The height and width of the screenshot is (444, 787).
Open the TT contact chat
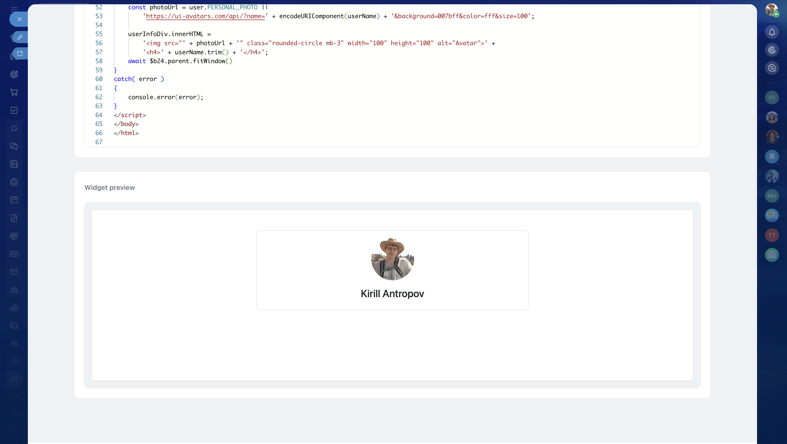tap(772, 235)
